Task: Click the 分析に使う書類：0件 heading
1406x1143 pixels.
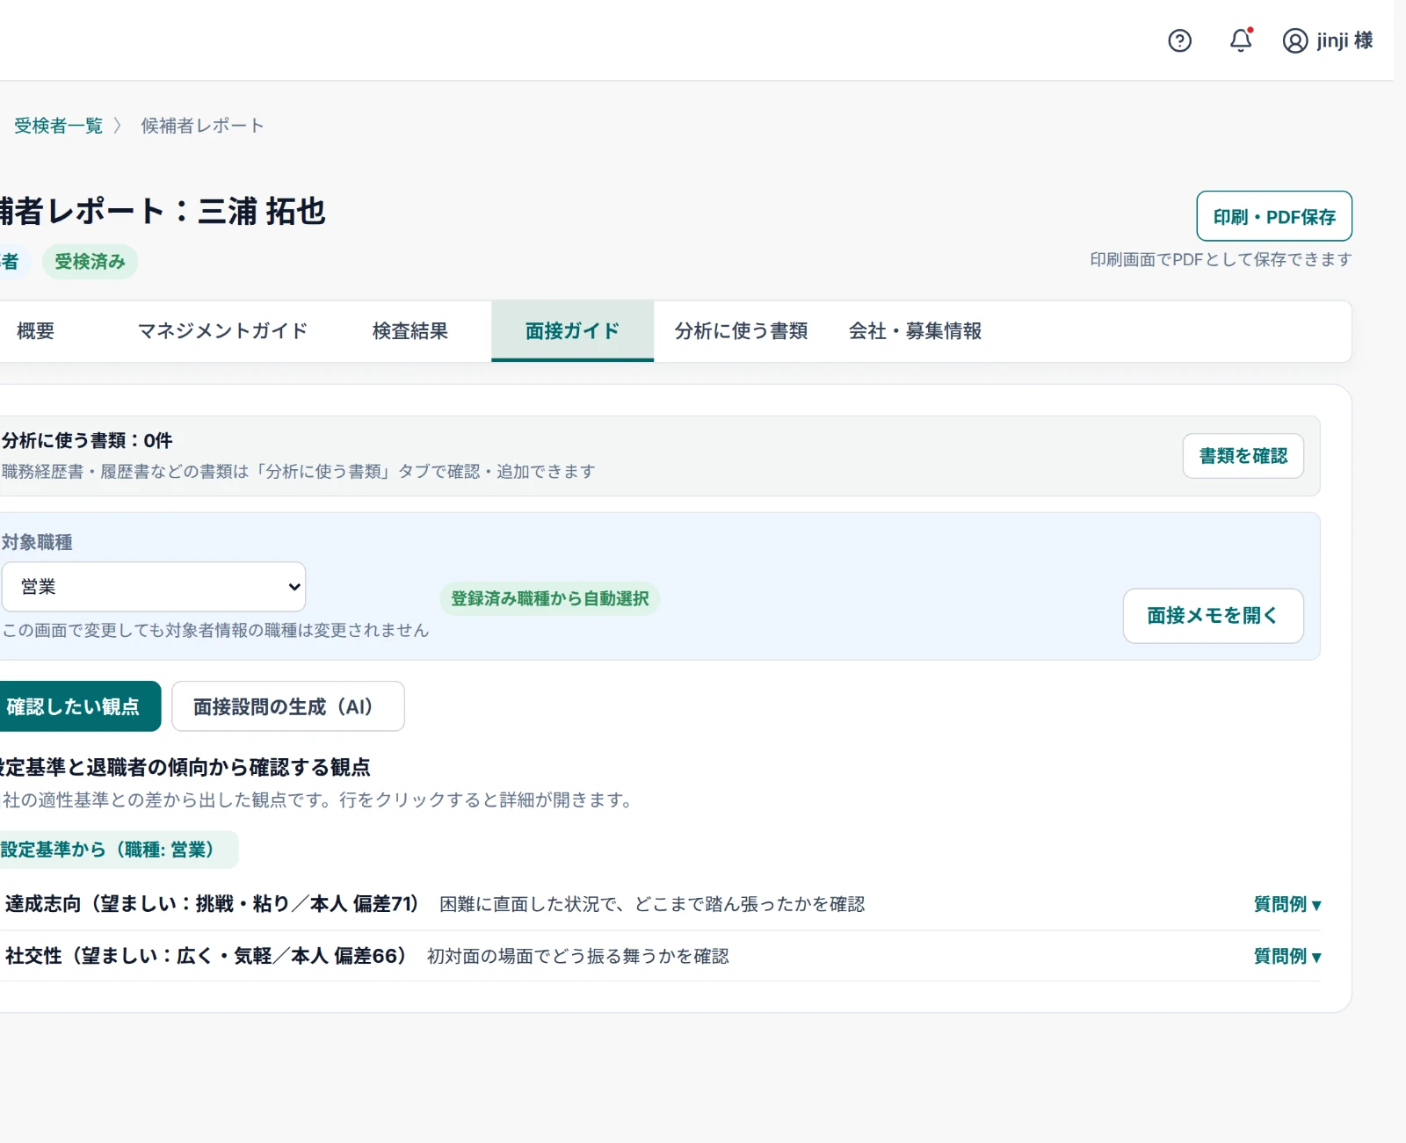Action: point(87,440)
